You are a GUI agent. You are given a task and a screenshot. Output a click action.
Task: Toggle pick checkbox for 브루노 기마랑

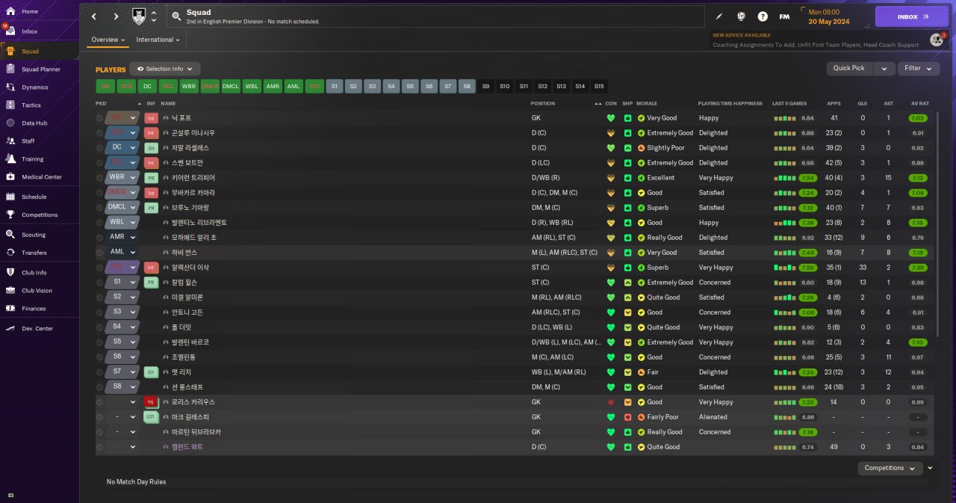tap(100, 208)
